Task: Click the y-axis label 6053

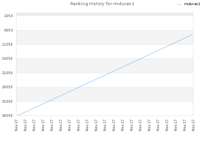Action: pos(9,30)
